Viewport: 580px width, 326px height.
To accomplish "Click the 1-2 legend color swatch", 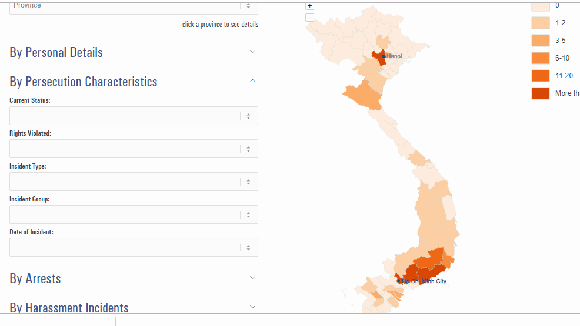I will (541, 23).
